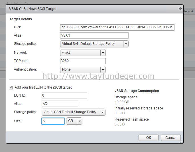The width and height of the screenshot is (195, 152).
Task: Click OK to create the iSCSI target
Action: (x=149, y=138)
